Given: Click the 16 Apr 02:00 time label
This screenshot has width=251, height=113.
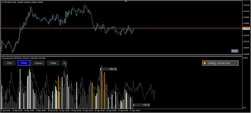Looking at the screenshot, I should [88, 110].
